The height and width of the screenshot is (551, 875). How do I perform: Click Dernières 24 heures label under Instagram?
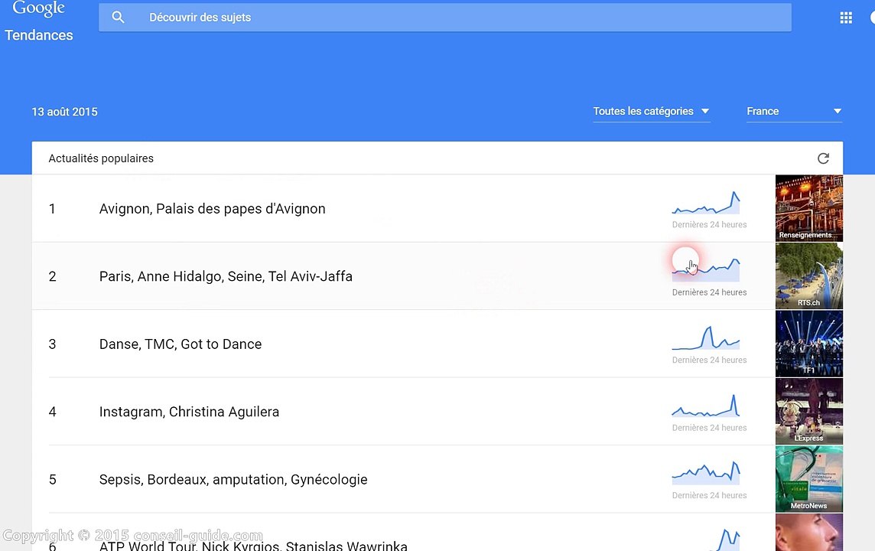709,428
